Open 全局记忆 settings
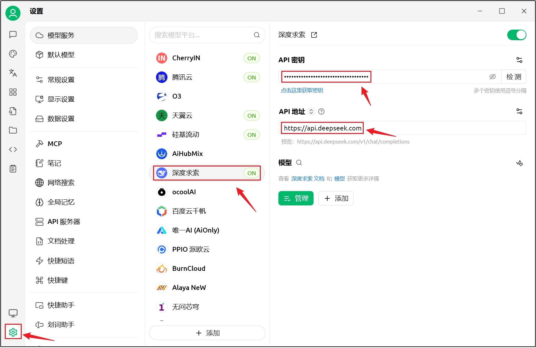 point(84,202)
